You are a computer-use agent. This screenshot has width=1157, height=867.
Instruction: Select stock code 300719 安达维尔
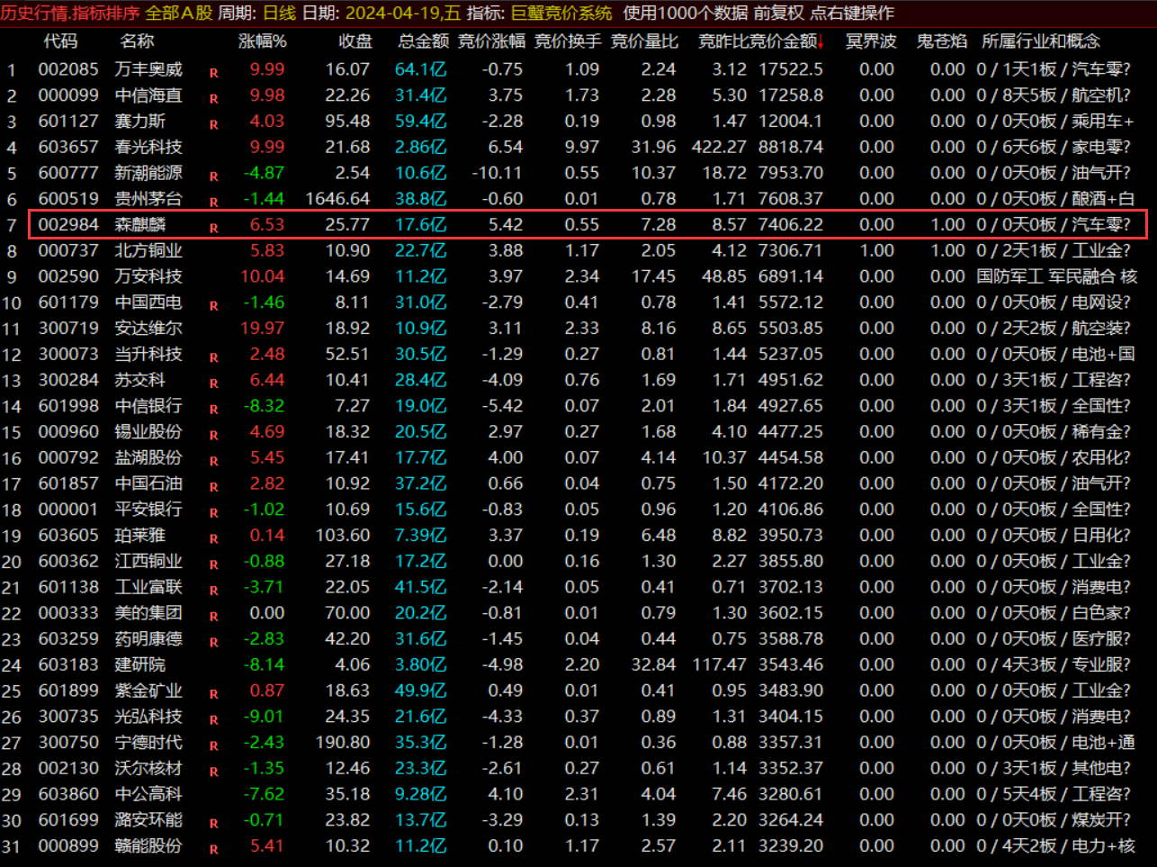pos(68,329)
